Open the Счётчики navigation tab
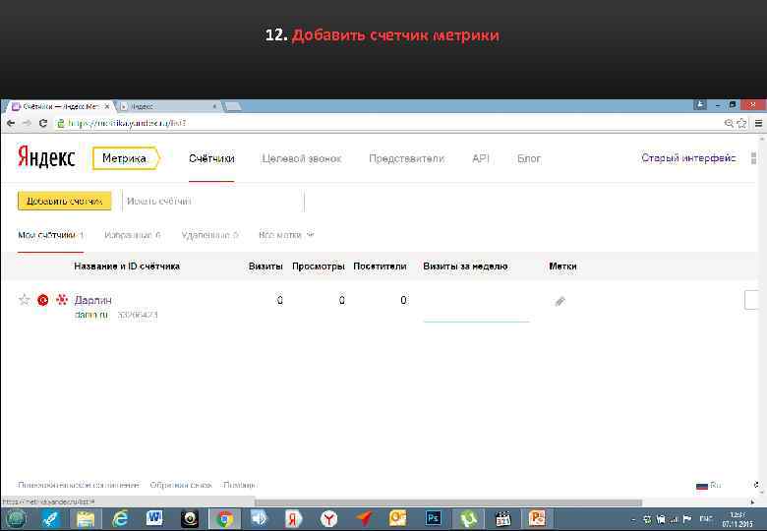 [x=211, y=158]
